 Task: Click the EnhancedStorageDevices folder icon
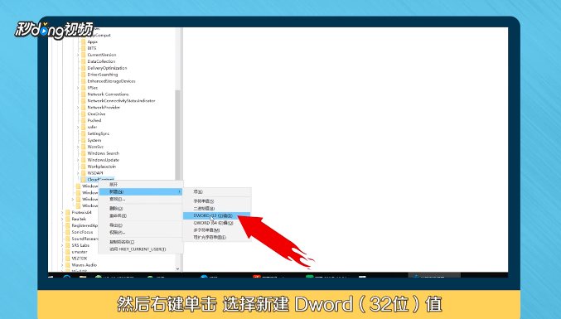point(84,81)
